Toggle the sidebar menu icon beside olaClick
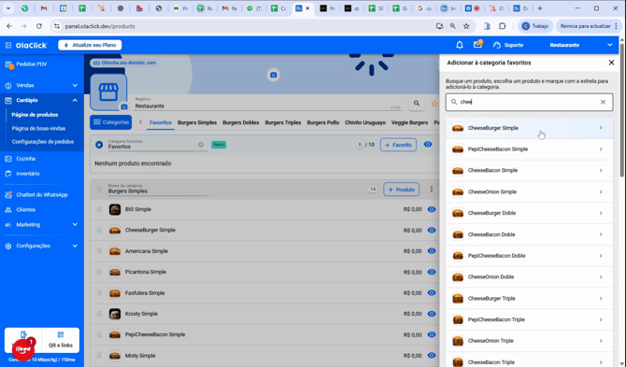The height and width of the screenshot is (367, 626). click(8, 45)
